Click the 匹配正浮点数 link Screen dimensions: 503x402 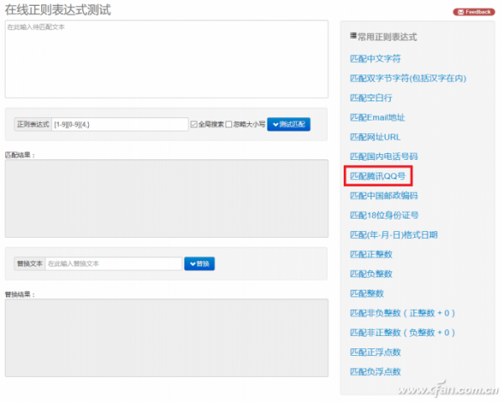pos(375,352)
